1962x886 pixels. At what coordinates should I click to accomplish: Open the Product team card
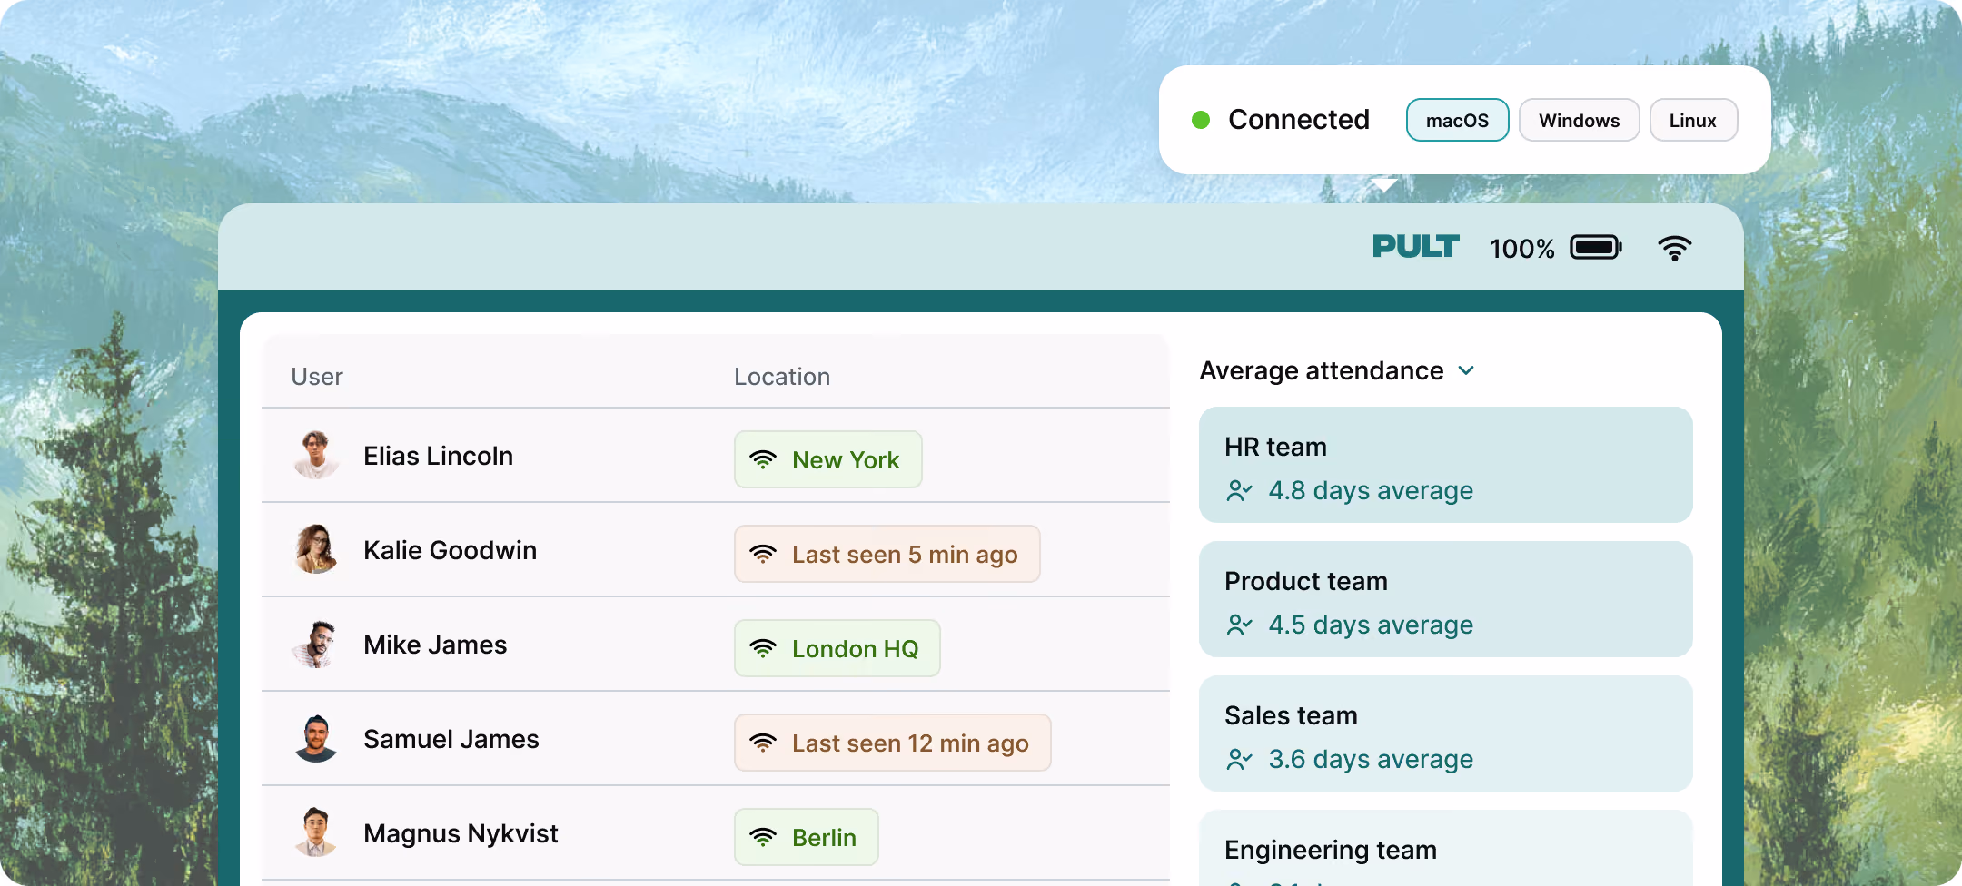point(1445,599)
